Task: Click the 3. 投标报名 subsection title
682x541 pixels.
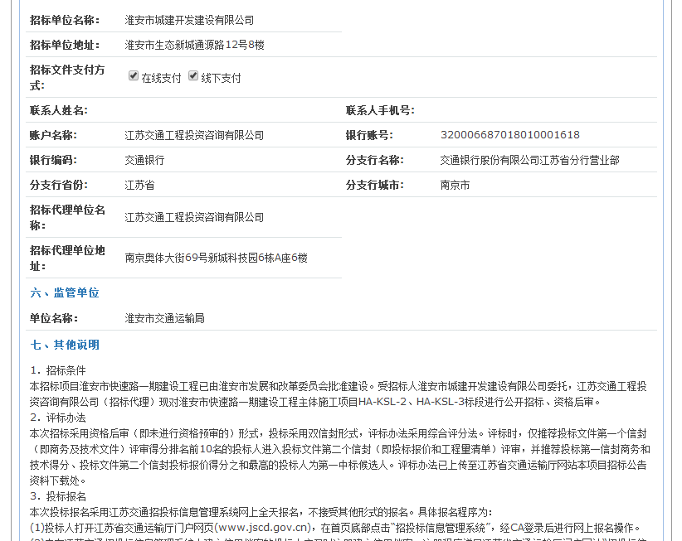Action: tap(58, 496)
